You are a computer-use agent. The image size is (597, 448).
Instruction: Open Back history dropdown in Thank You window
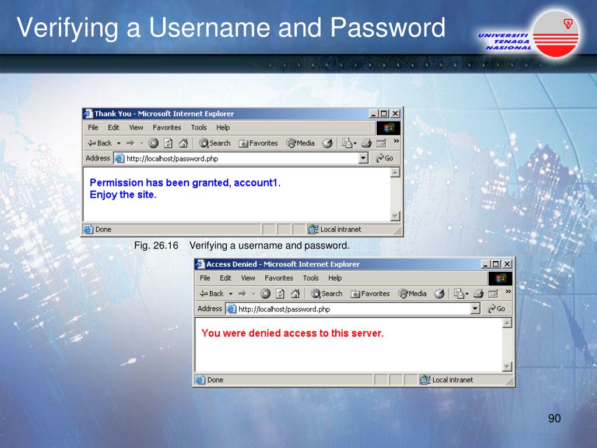click(x=119, y=143)
